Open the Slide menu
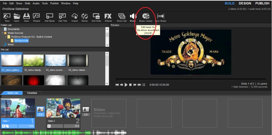This screenshot has height=135, width=272. click(x=27, y=3)
